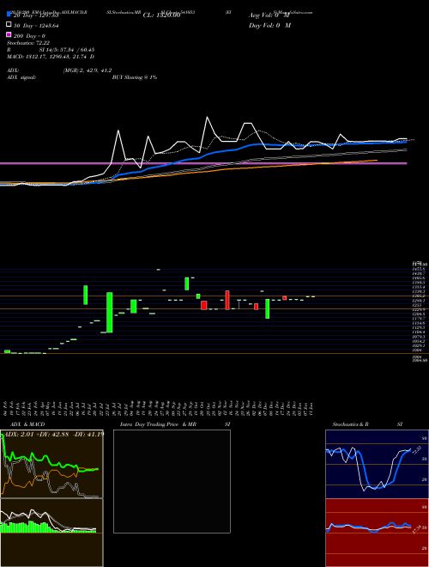Image resolution: width=429 pixels, height=567 pixels.
Task: Click the 'Intra Day Trading Price & MR' heading
Action: click(x=158, y=424)
